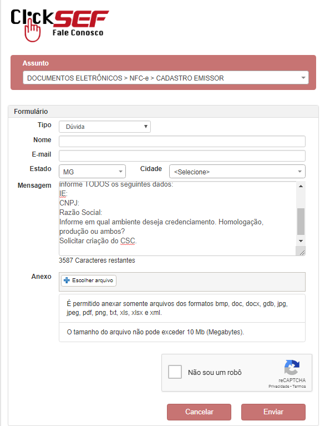Click the Cancelar button

199,412
